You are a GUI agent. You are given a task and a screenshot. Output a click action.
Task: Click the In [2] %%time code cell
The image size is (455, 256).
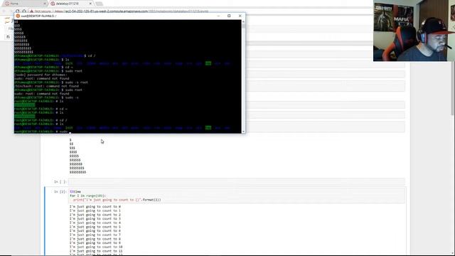click(x=236, y=196)
